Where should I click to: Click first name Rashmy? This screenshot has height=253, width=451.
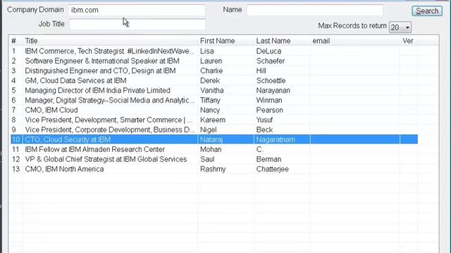click(x=213, y=169)
